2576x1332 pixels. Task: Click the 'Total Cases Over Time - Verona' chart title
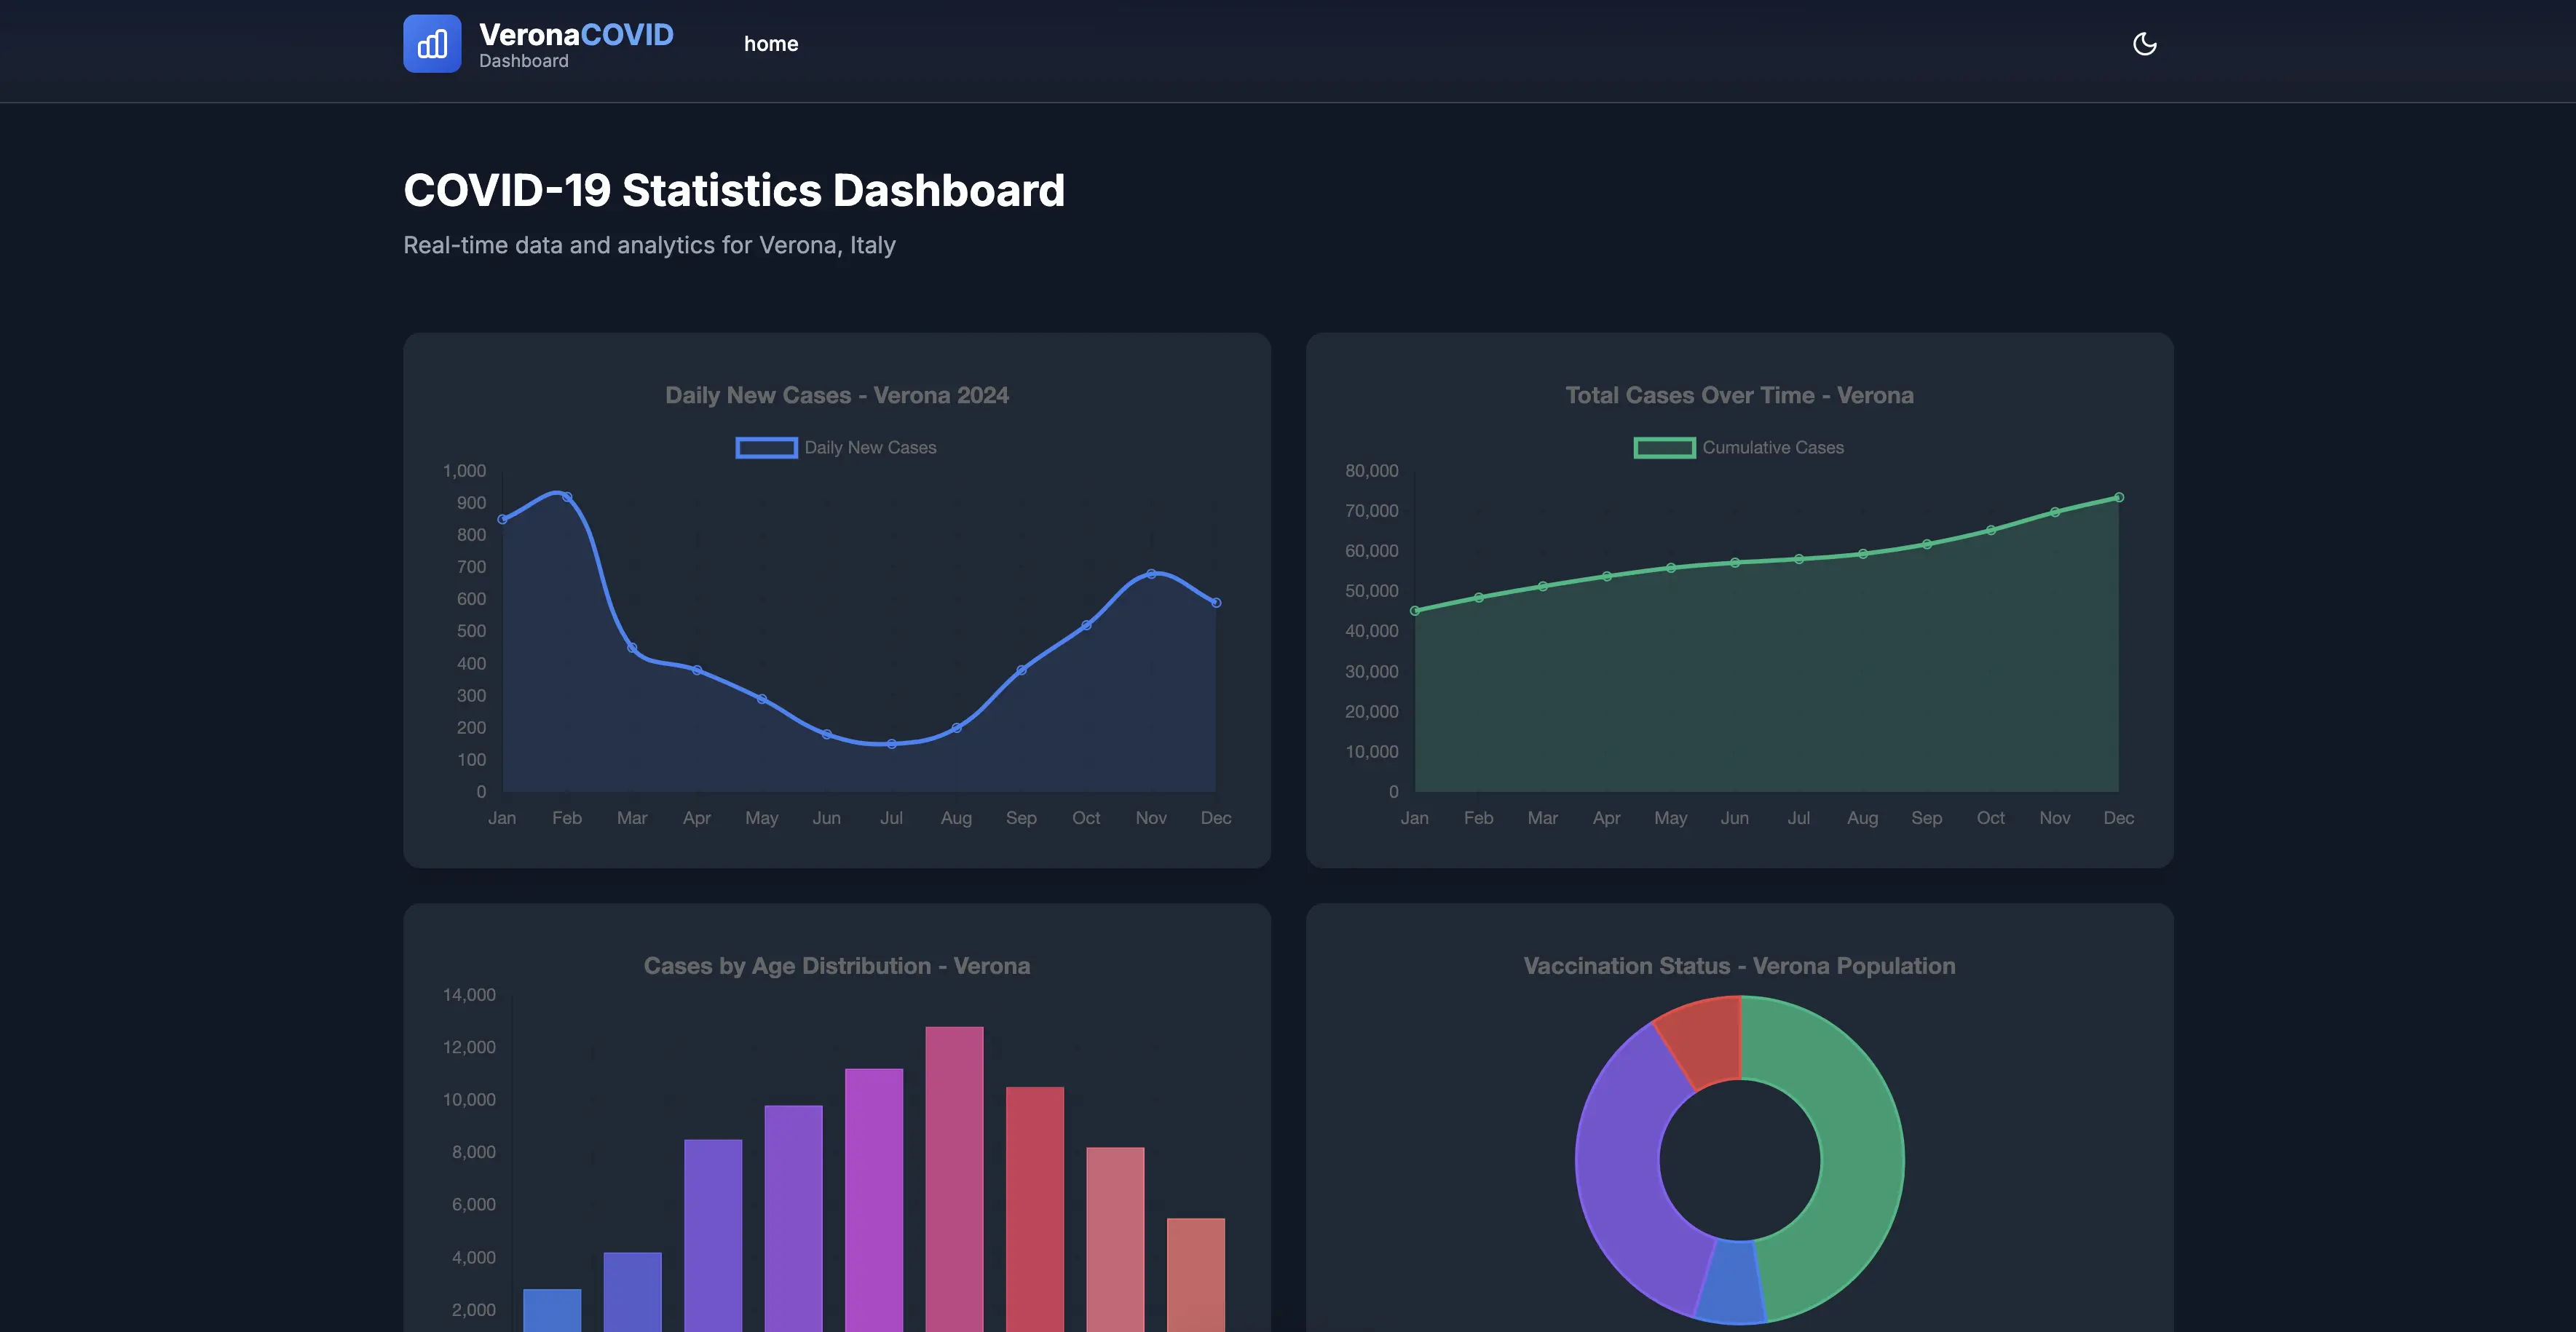point(1739,395)
